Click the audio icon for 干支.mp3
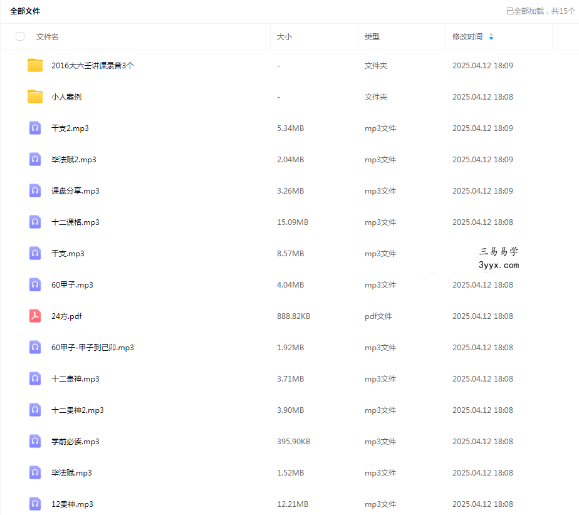The width and height of the screenshot is (579, 515). (x=35, y=254)
